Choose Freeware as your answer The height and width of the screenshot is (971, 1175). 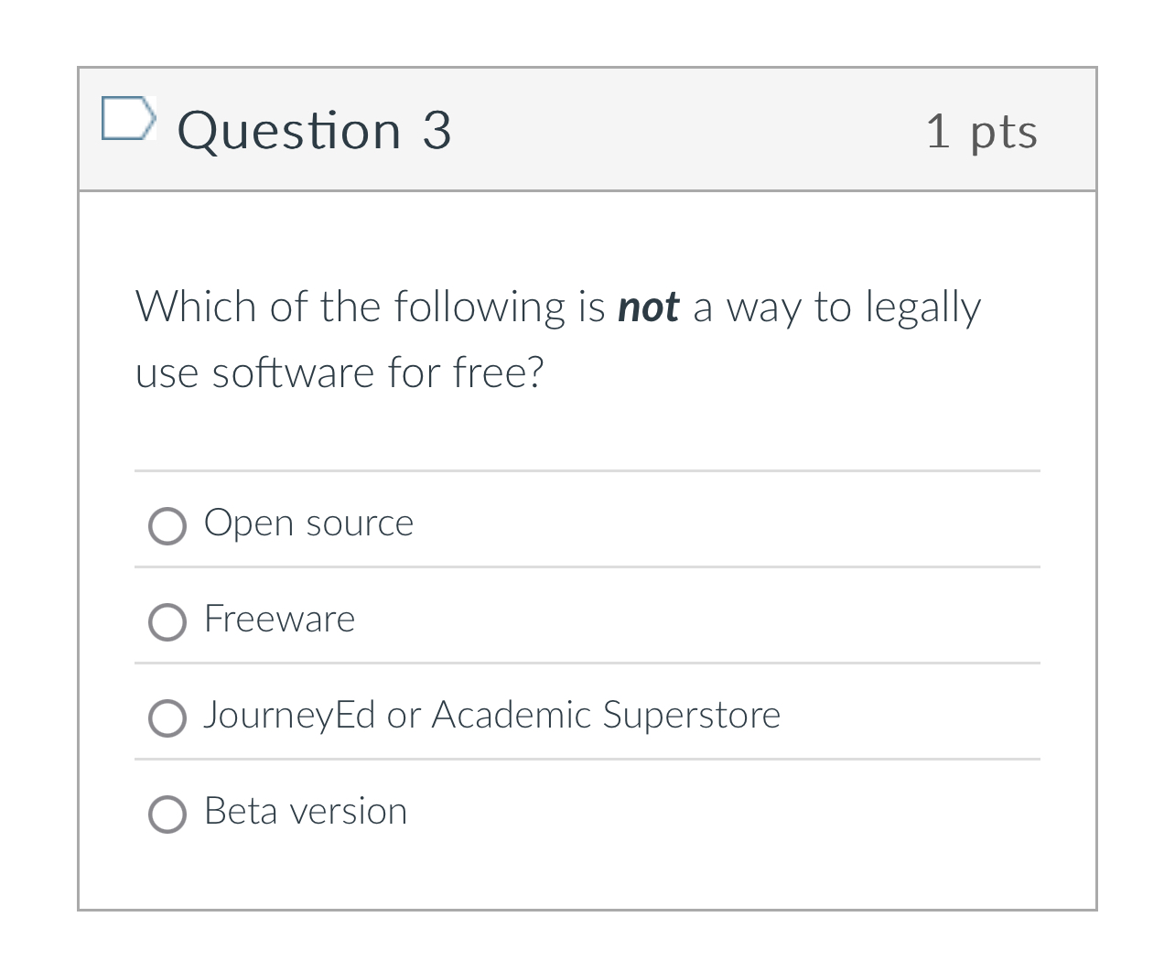[167, 622]
